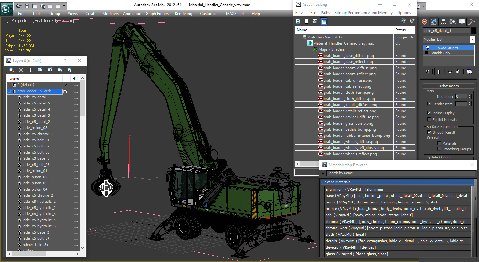This screenshot has height=262, width=479.
Task: Open the Modify tab in command panel
Action: [x=434, y=22]
